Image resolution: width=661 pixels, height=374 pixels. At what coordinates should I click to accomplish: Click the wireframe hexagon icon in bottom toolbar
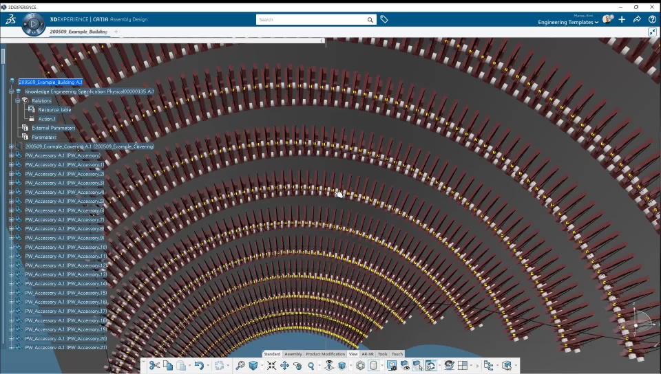(x=360, y=366)
